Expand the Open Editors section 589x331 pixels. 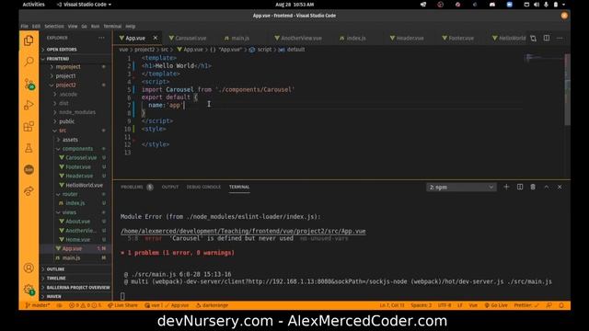(x=75, y=49)
